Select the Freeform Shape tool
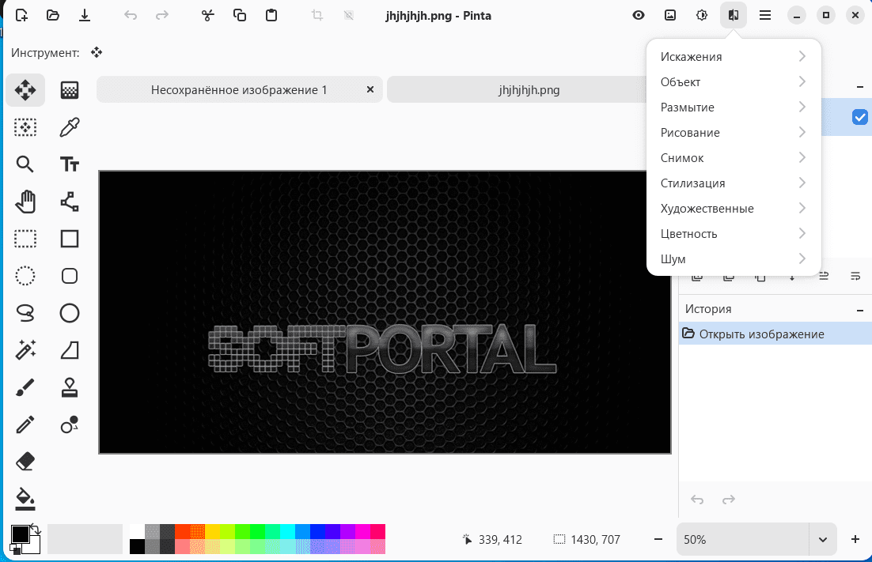This screenshot has width=872, height=562. click(x=70, y=350)
